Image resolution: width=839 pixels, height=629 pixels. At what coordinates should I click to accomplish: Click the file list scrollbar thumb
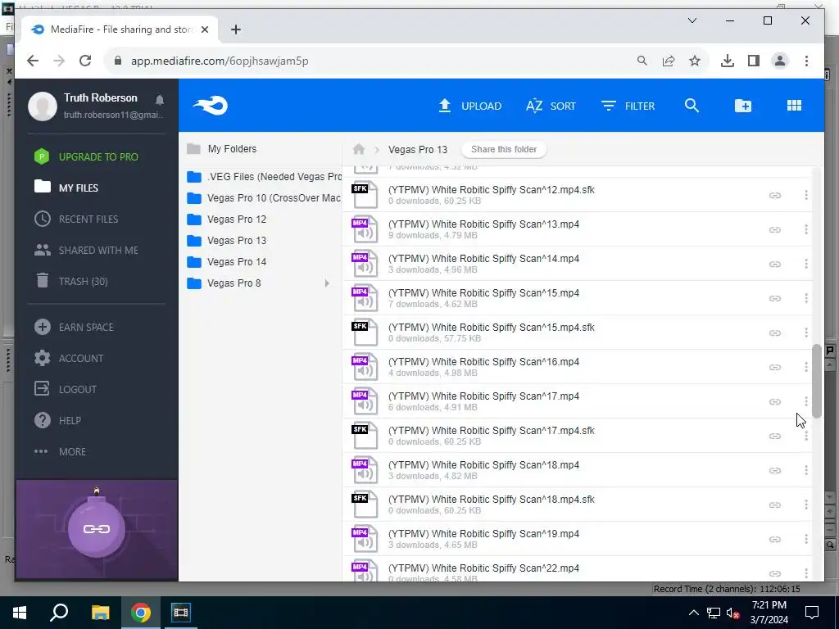pyautogui.click(x=816, y=382)
